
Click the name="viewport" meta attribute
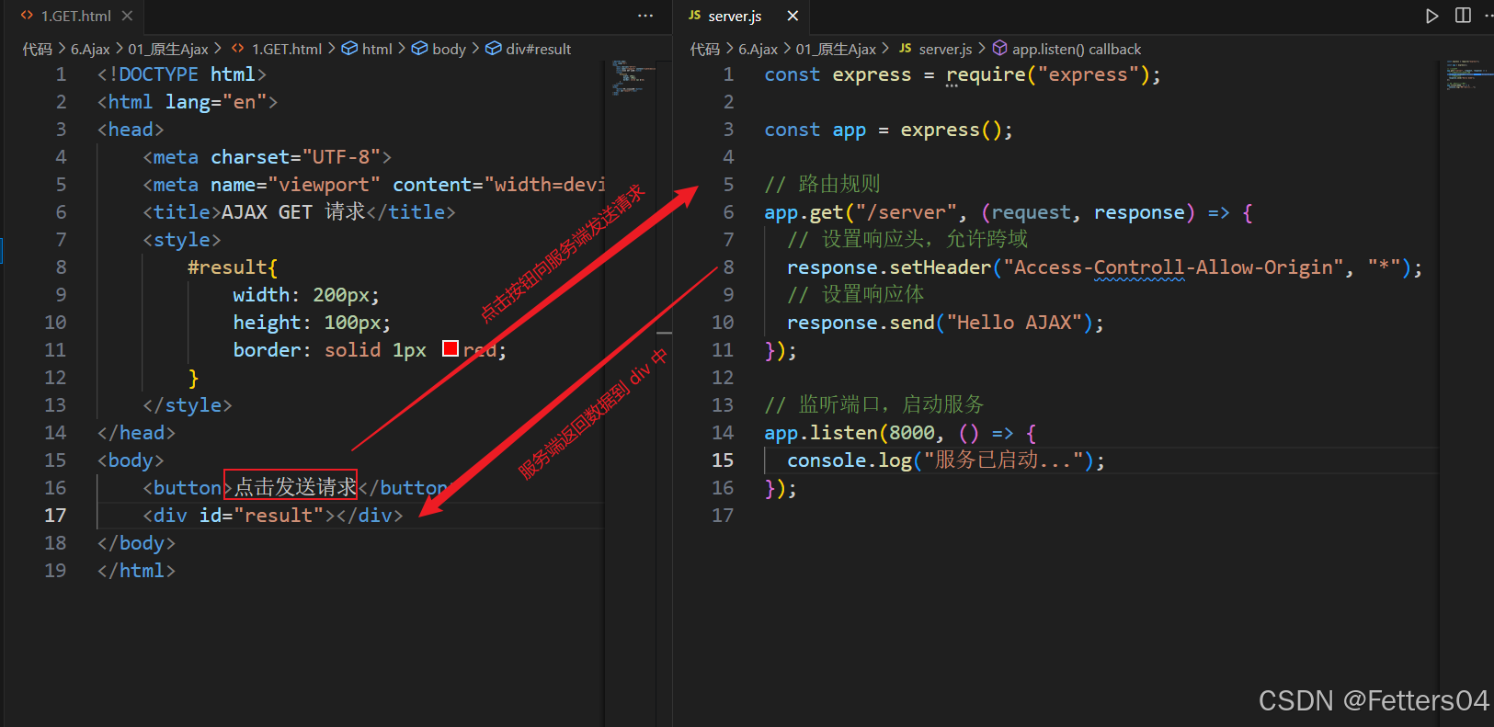click(x=295, y=185)
